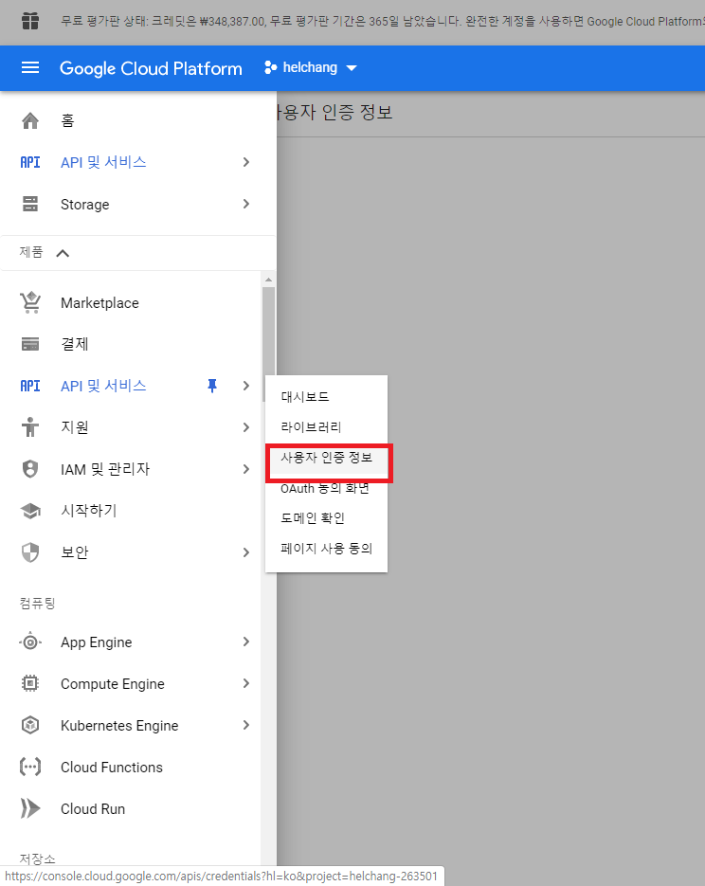This screenshot has height=886, width=705.
Task: Click the gift icon in trial banner
Action: click(x=30, y=22)
